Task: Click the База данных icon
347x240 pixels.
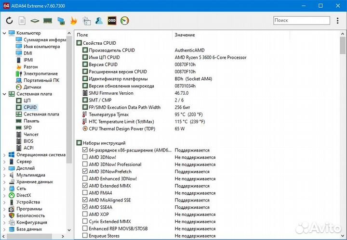Action: click(12, 229)
